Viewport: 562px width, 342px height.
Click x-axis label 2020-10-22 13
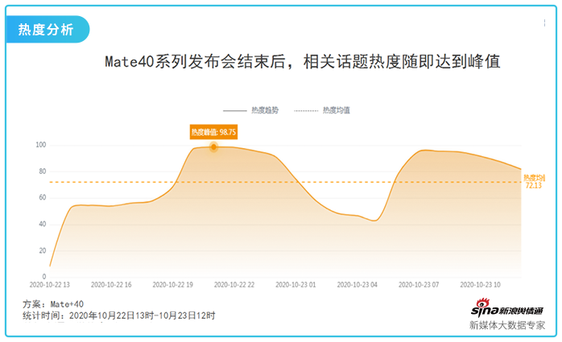(x=49, y=285)
